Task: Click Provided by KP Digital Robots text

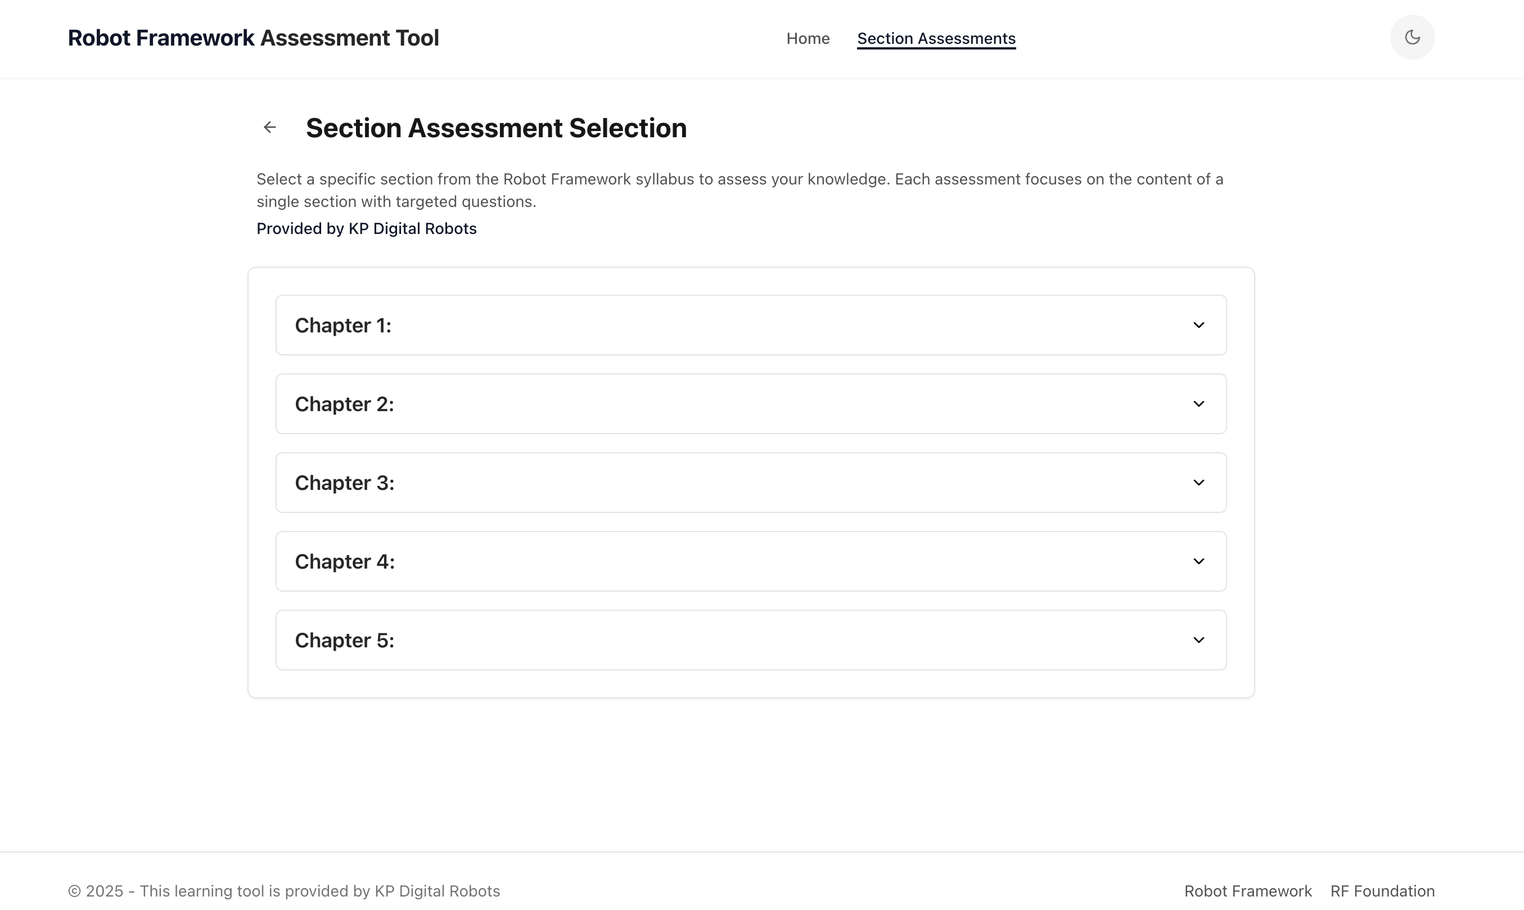Action: point(366,228)
